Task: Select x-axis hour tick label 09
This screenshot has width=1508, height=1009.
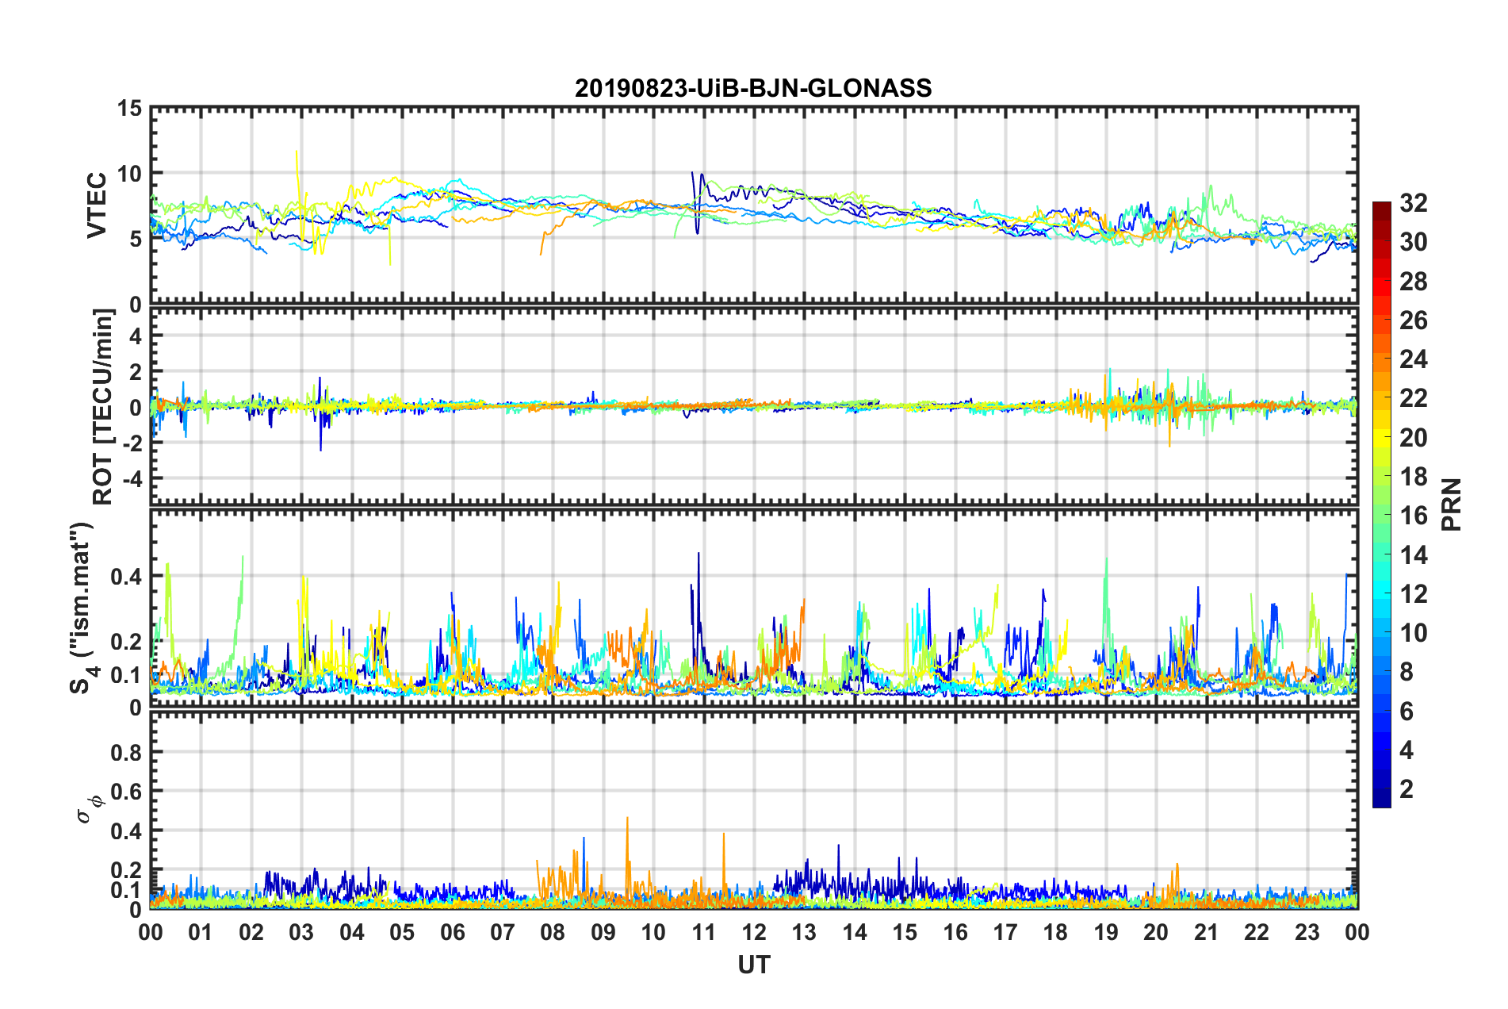Action: [x=603, y=932]
